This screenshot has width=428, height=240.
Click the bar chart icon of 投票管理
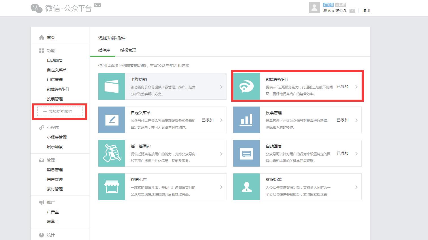pos(246,120)
